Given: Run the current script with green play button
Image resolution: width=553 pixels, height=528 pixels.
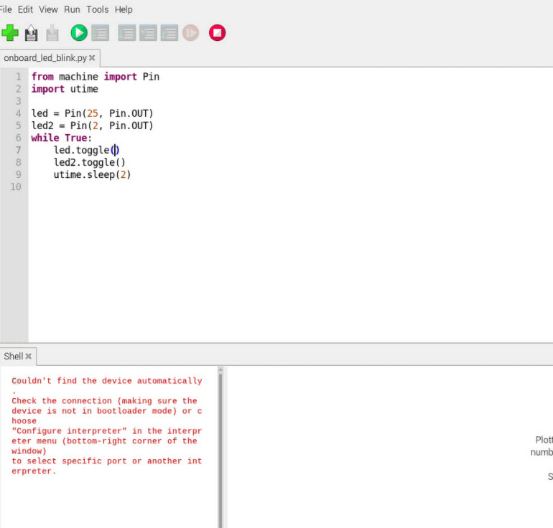Looking at the screenshot, I should [78, 33].
